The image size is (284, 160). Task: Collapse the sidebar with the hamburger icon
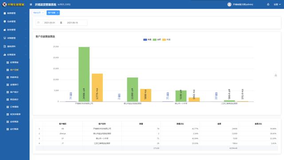tap(31, 4)
